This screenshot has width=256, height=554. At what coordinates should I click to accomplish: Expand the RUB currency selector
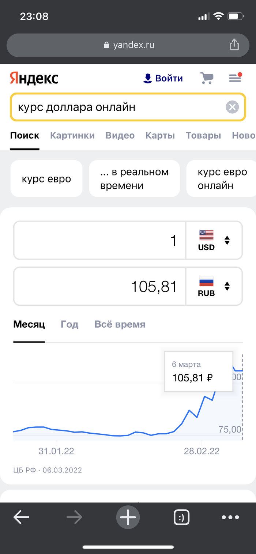click(x=214, y=286)
